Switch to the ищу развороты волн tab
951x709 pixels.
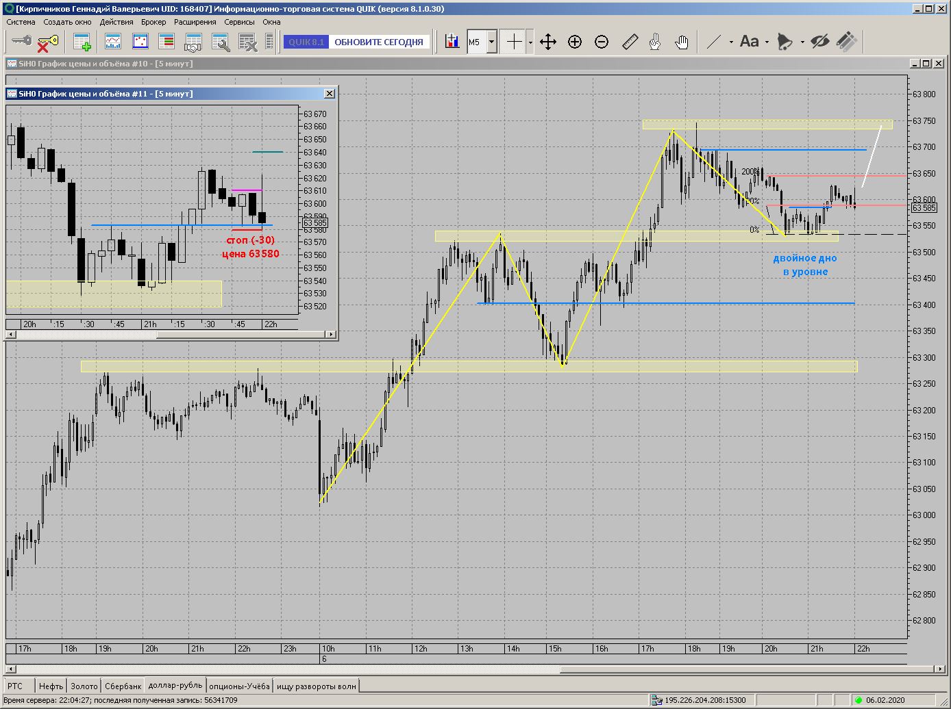point(316,686)
